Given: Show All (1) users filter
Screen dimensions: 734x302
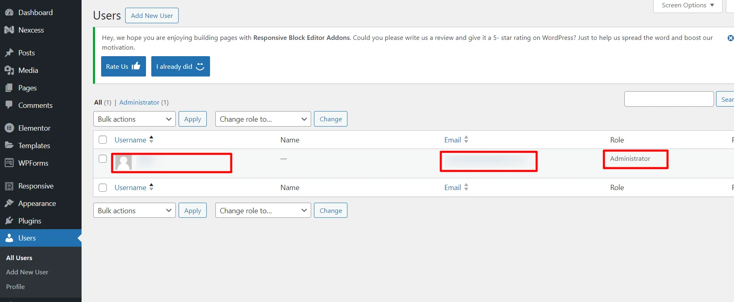Looking at the screenshot, I should click(103, 102).
